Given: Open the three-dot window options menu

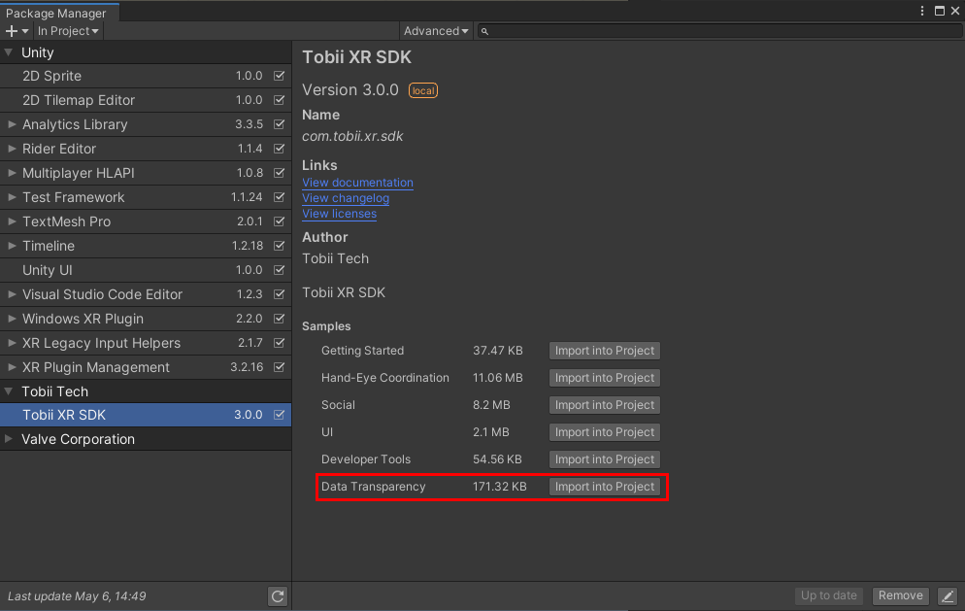Looking at the screenshot, I should click(x=922, y=11).
